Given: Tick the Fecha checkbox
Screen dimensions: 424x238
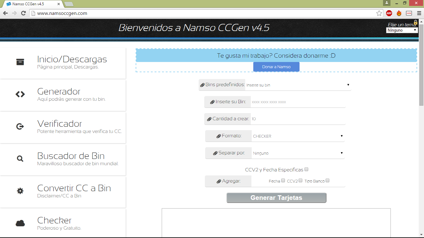Looking at the screenshot, I should click(x=283, y=181).
